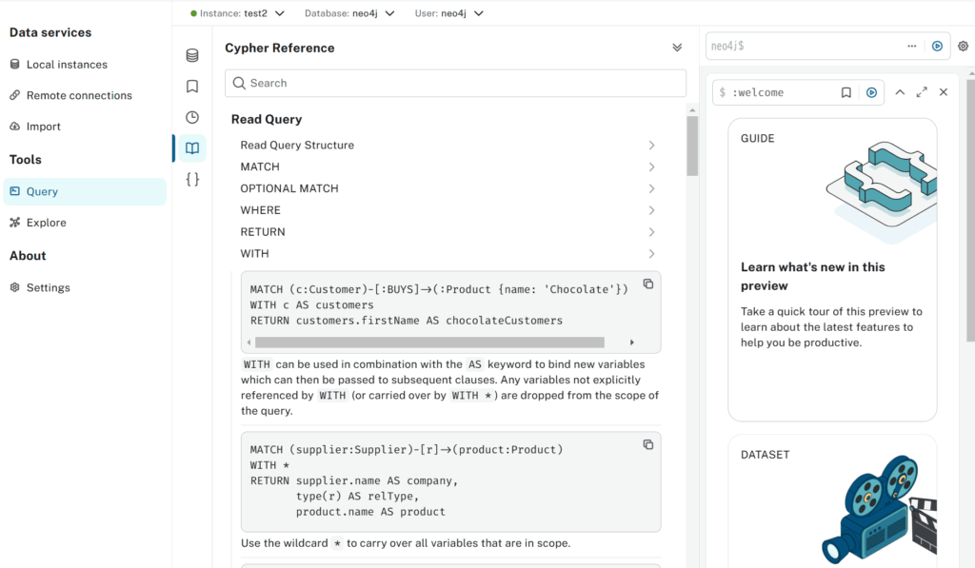Copy the chocolateCustomers WITH query example
The height and width of the screenshot is (568, 975).
point(647,284)
